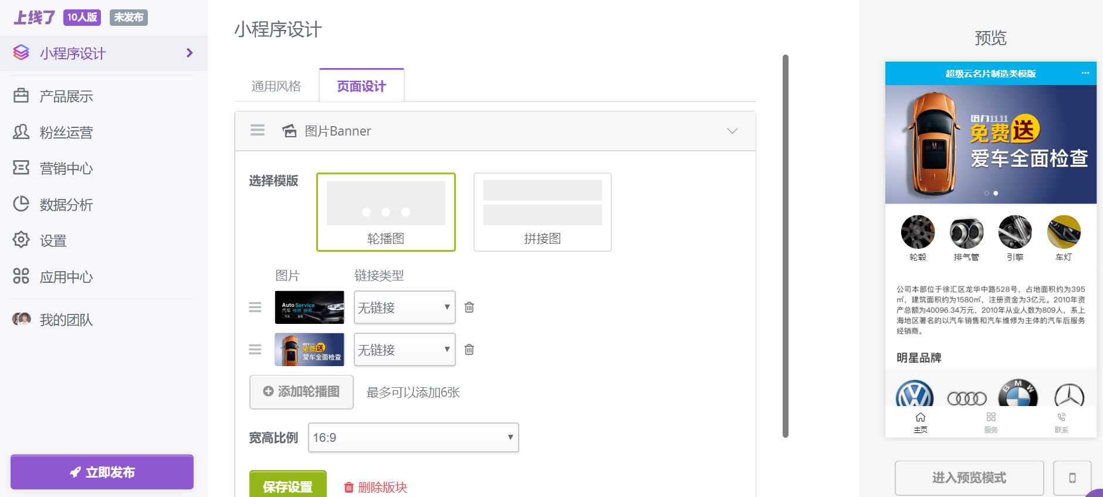The width and height of the screenshot is (1103, 497).
Task: Click the 粉丝运营 users icon
Action: (21, 132)
